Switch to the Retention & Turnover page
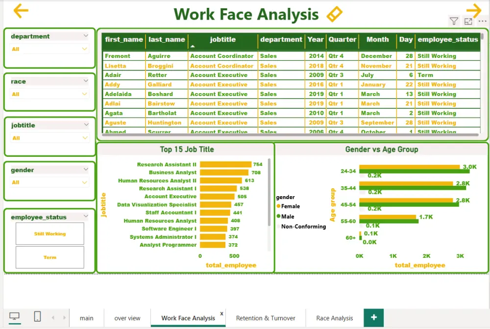The image size is (490, 329). tap(266, 318)
